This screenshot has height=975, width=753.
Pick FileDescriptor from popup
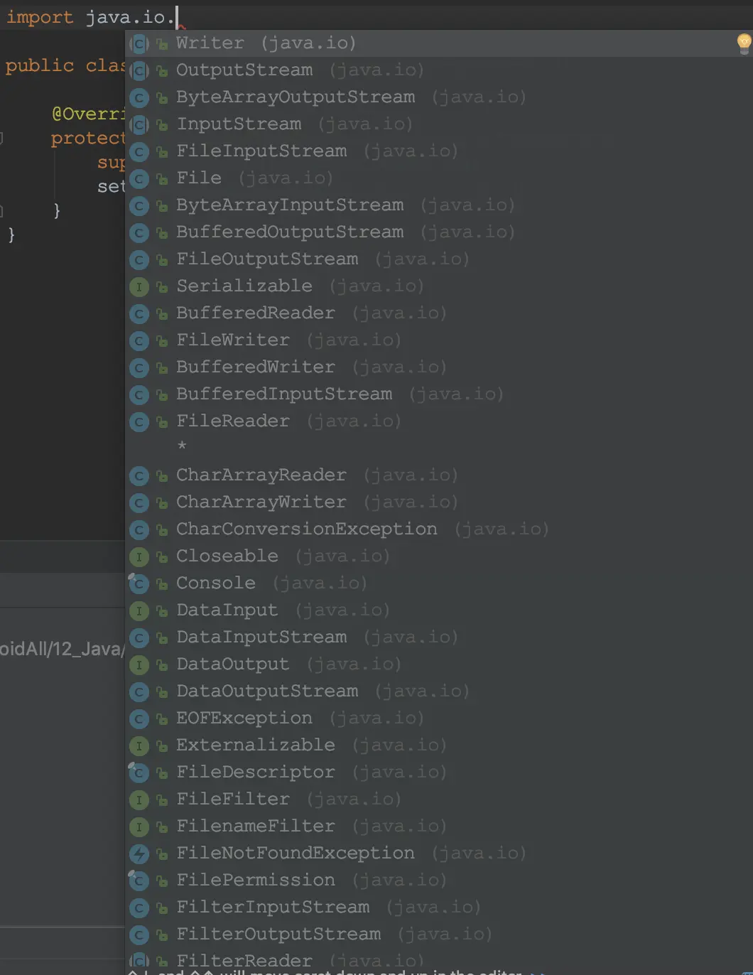[x=439, y=772]
